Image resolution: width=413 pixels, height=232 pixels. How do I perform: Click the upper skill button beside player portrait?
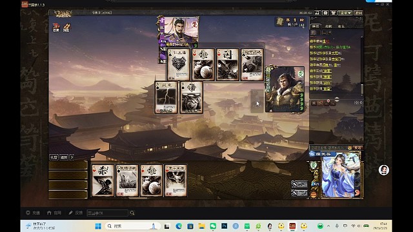tap(299, 184)
